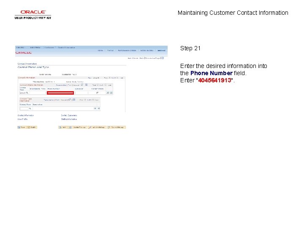Open the Favorites menu

[20, 47]
